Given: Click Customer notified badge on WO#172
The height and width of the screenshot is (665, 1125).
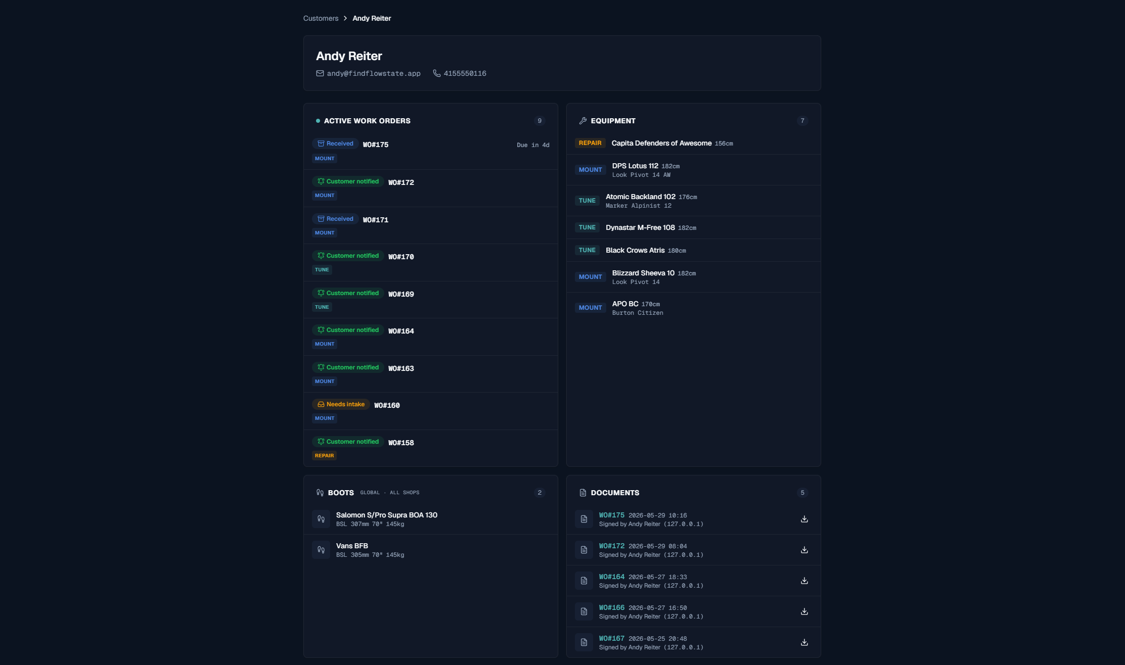Looking at the screenshot, I should click(348, 182).
